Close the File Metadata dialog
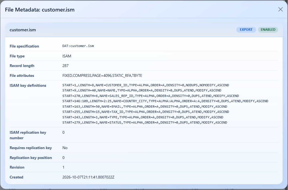The height and width of the screenshot is (190, 288). coord(280,9)
